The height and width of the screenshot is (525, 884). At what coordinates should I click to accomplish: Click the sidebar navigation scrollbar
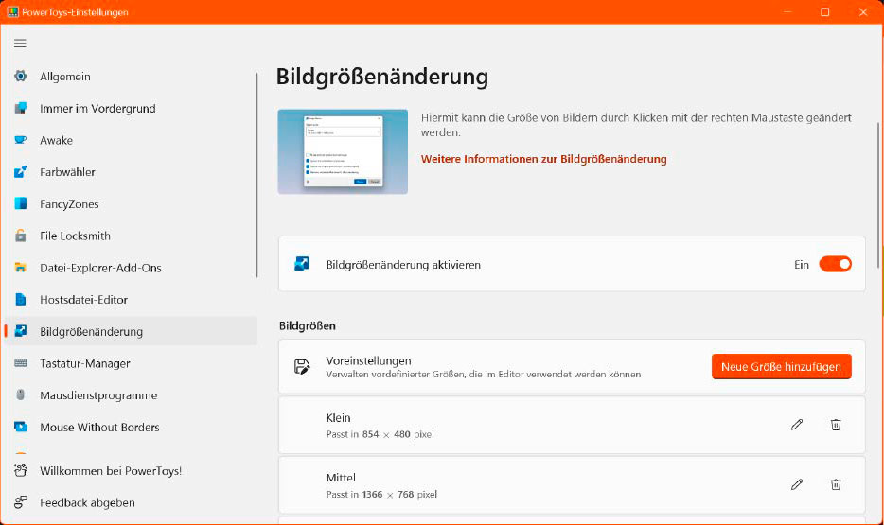257,175
